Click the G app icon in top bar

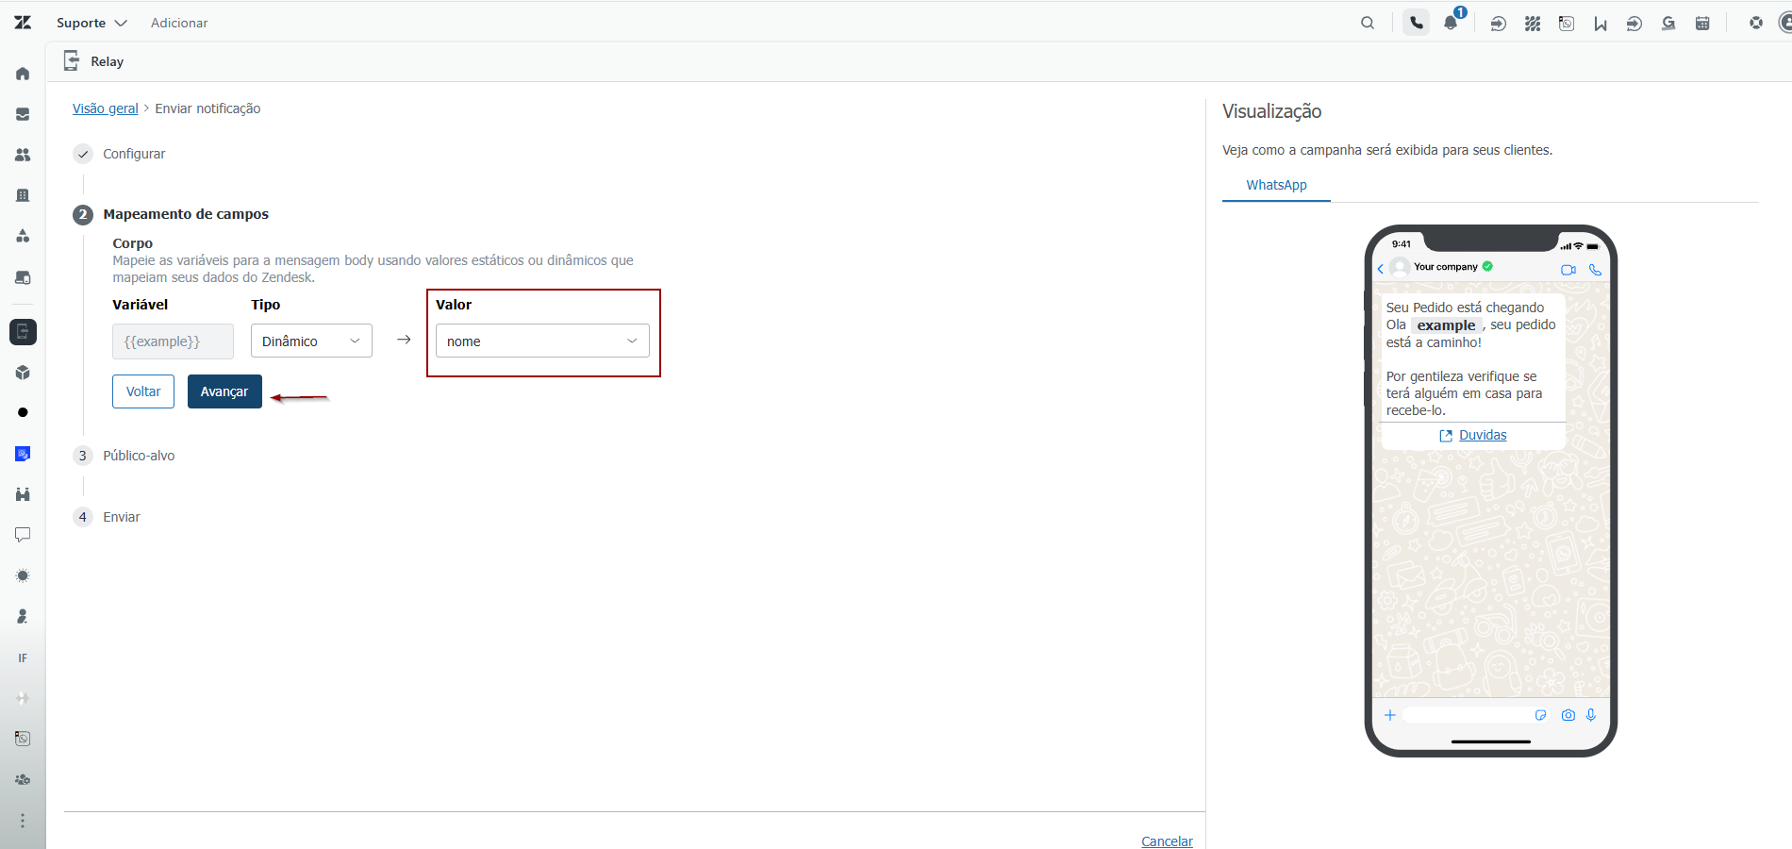click(1668, 24)
